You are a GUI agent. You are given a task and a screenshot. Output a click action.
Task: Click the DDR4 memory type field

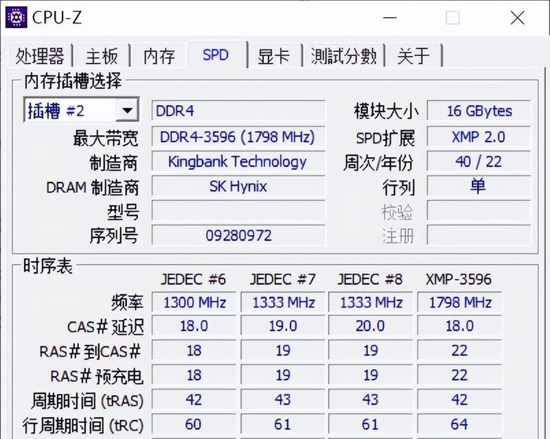[238, 110]
